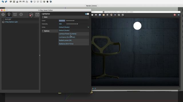Click the blue render icon at toolbar right
The width and height of the screenshot is (183, 102).
click(178, 15)
